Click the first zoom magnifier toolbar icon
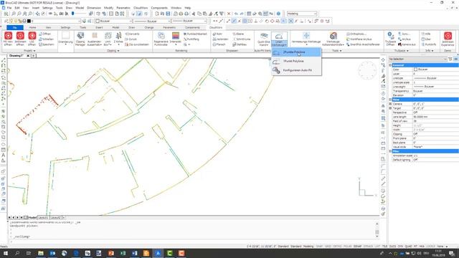459x258 pixels. point(14,14)
